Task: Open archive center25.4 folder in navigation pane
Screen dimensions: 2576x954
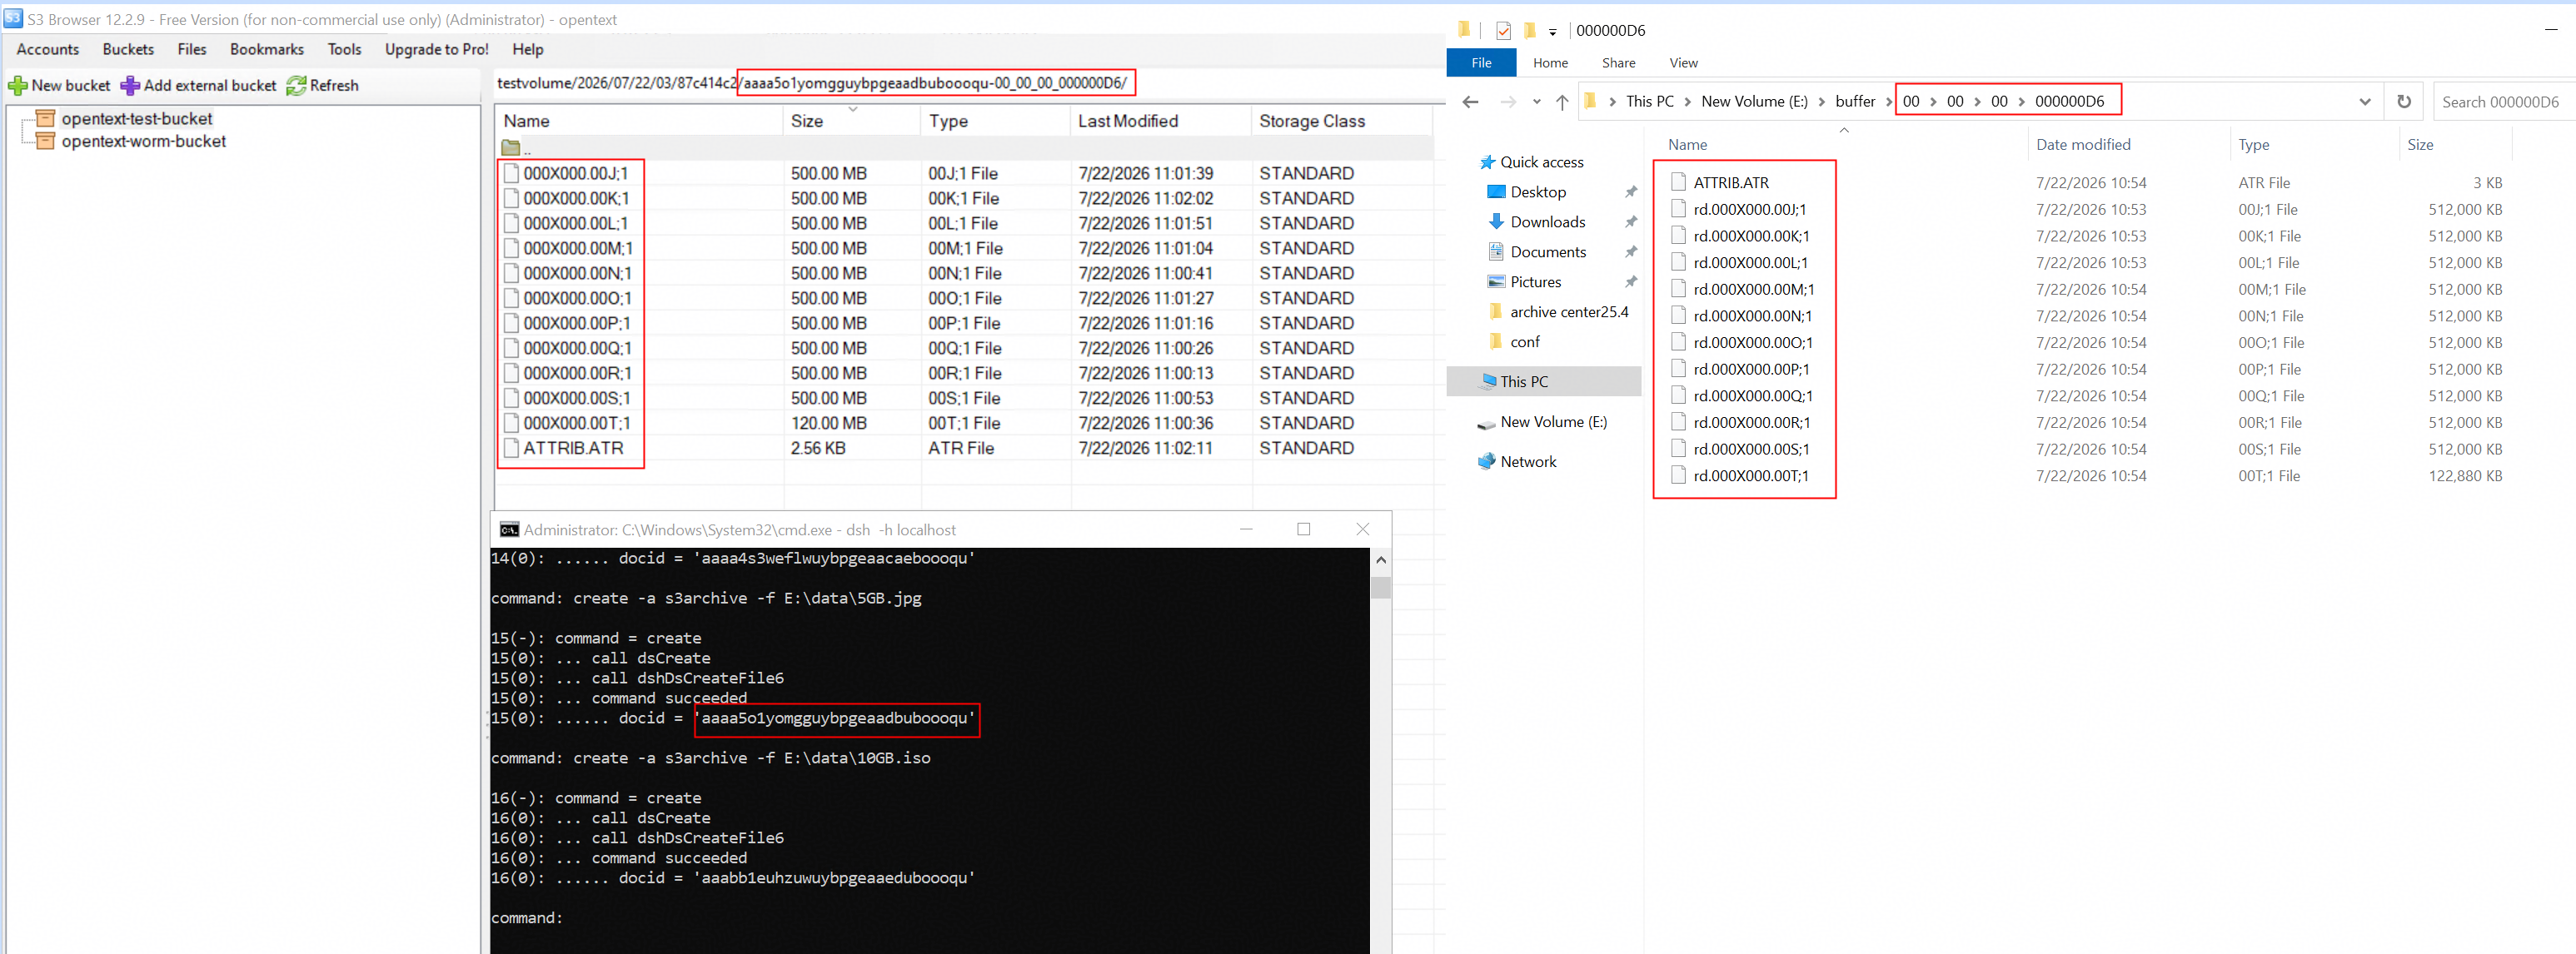Action: coord(1568,312)
